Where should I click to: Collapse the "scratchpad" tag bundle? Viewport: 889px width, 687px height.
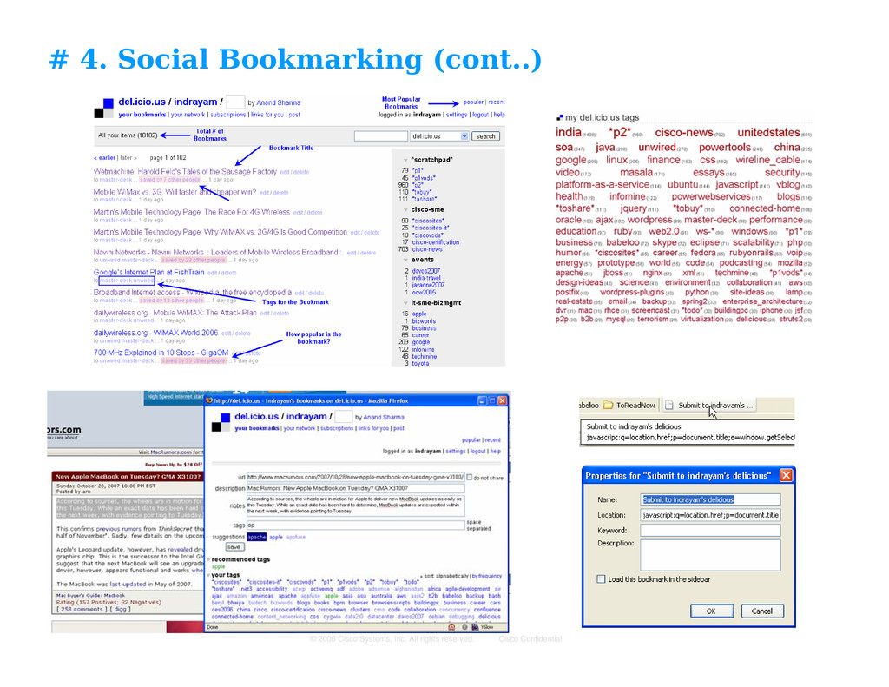coord(405,160)
